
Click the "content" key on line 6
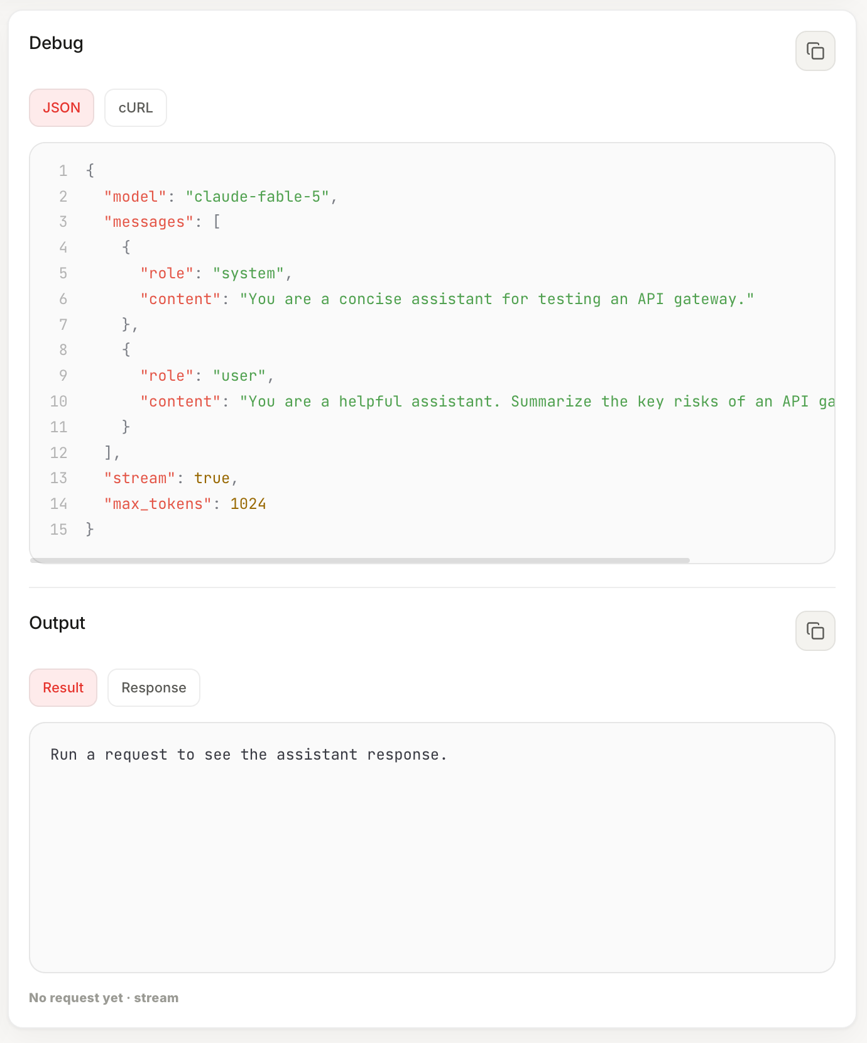tap(181, 299)
